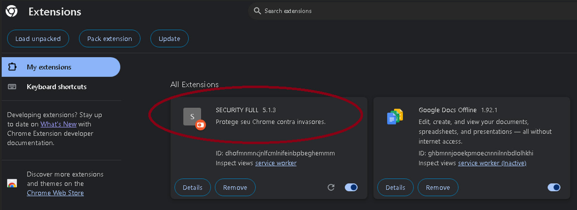Image resolution: width=577 pixels, height=210 pixels.
Task: Click the Load unpacked button
Action: click(x=38, y=38)
